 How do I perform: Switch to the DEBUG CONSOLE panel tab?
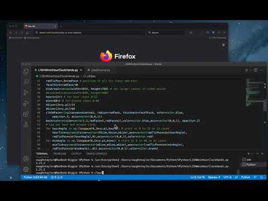point(97,154)
